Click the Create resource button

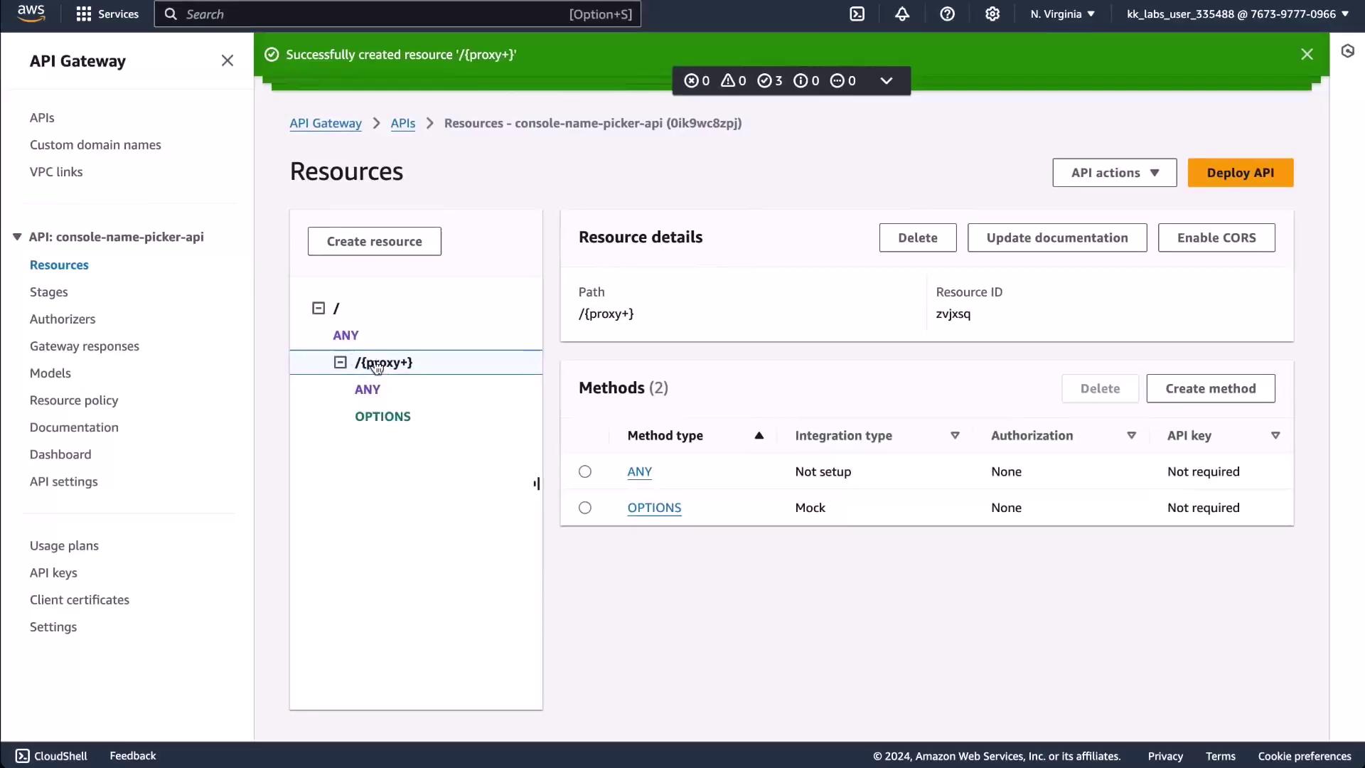pos(375,241)
